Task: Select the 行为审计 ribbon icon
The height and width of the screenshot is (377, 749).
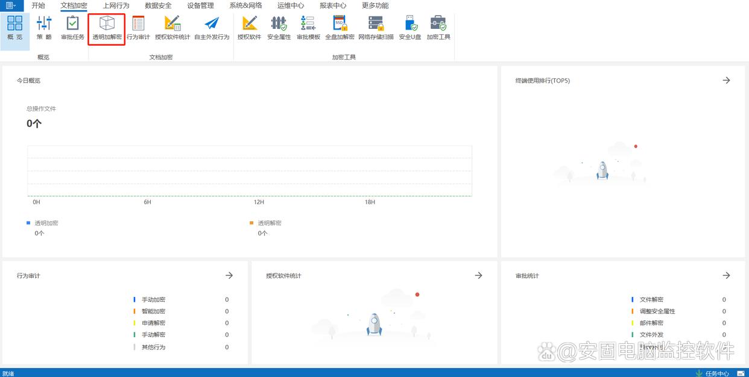Action: 138,28
